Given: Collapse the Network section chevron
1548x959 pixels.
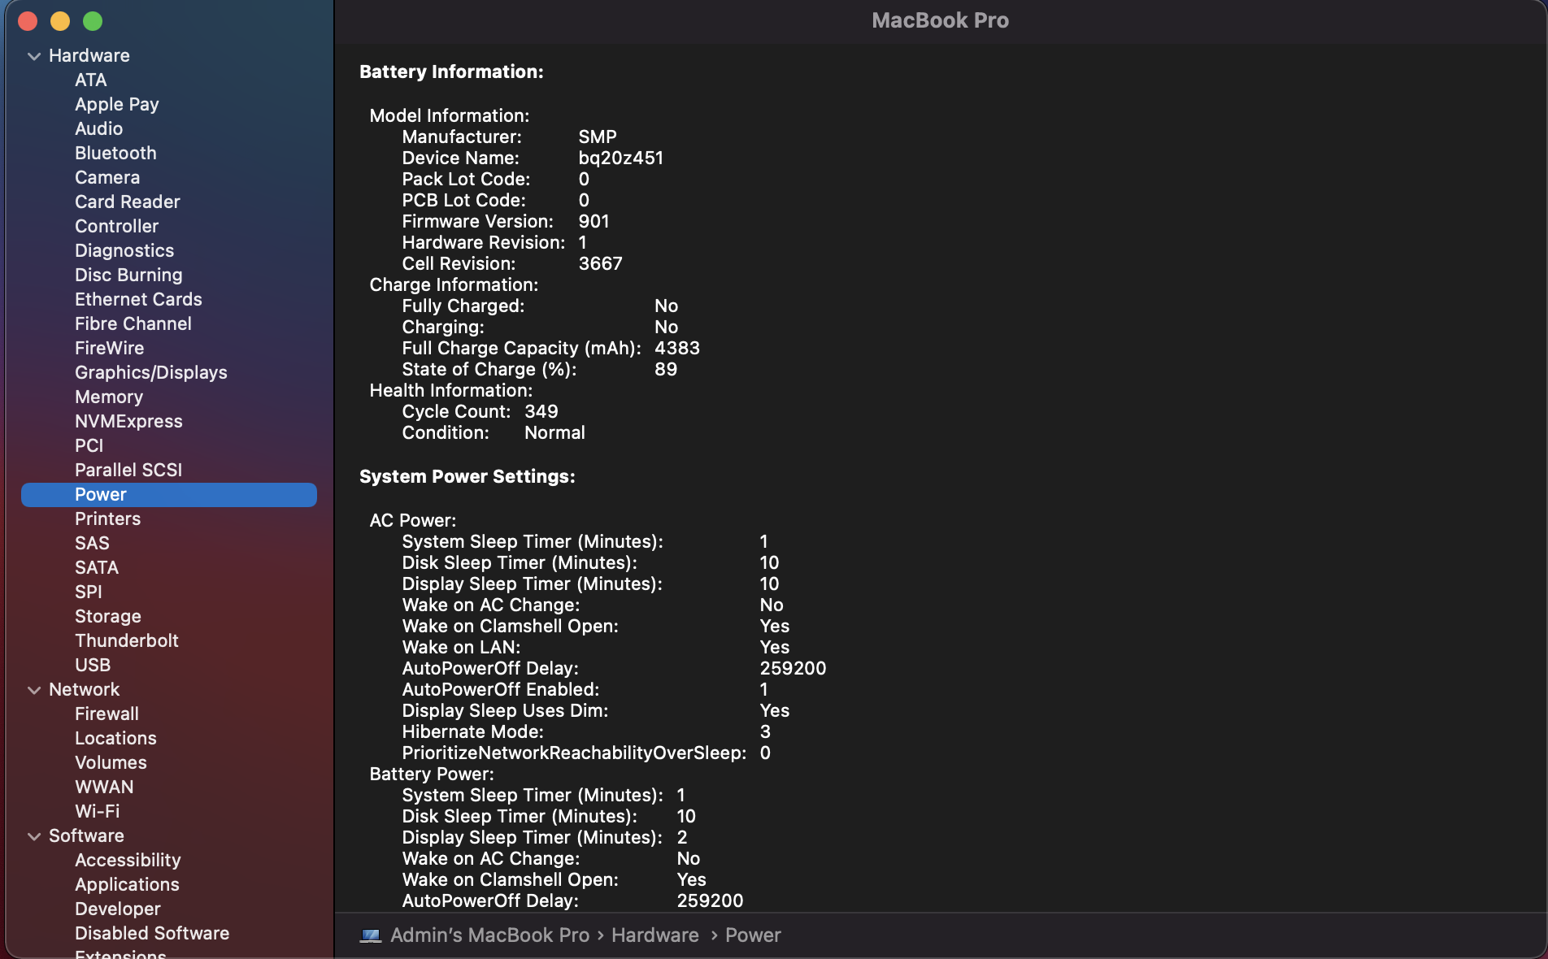Looking at the screenshot, I should click(x=34, y=690).
